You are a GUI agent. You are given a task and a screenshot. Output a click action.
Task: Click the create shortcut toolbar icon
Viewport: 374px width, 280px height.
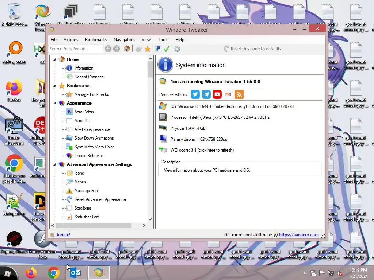point(158,49)
